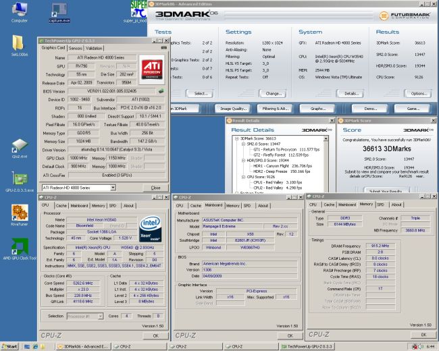The image size is (439, 351).
Task: Click Filtering & AA button in 3DMark06
Action: [275, 109]
